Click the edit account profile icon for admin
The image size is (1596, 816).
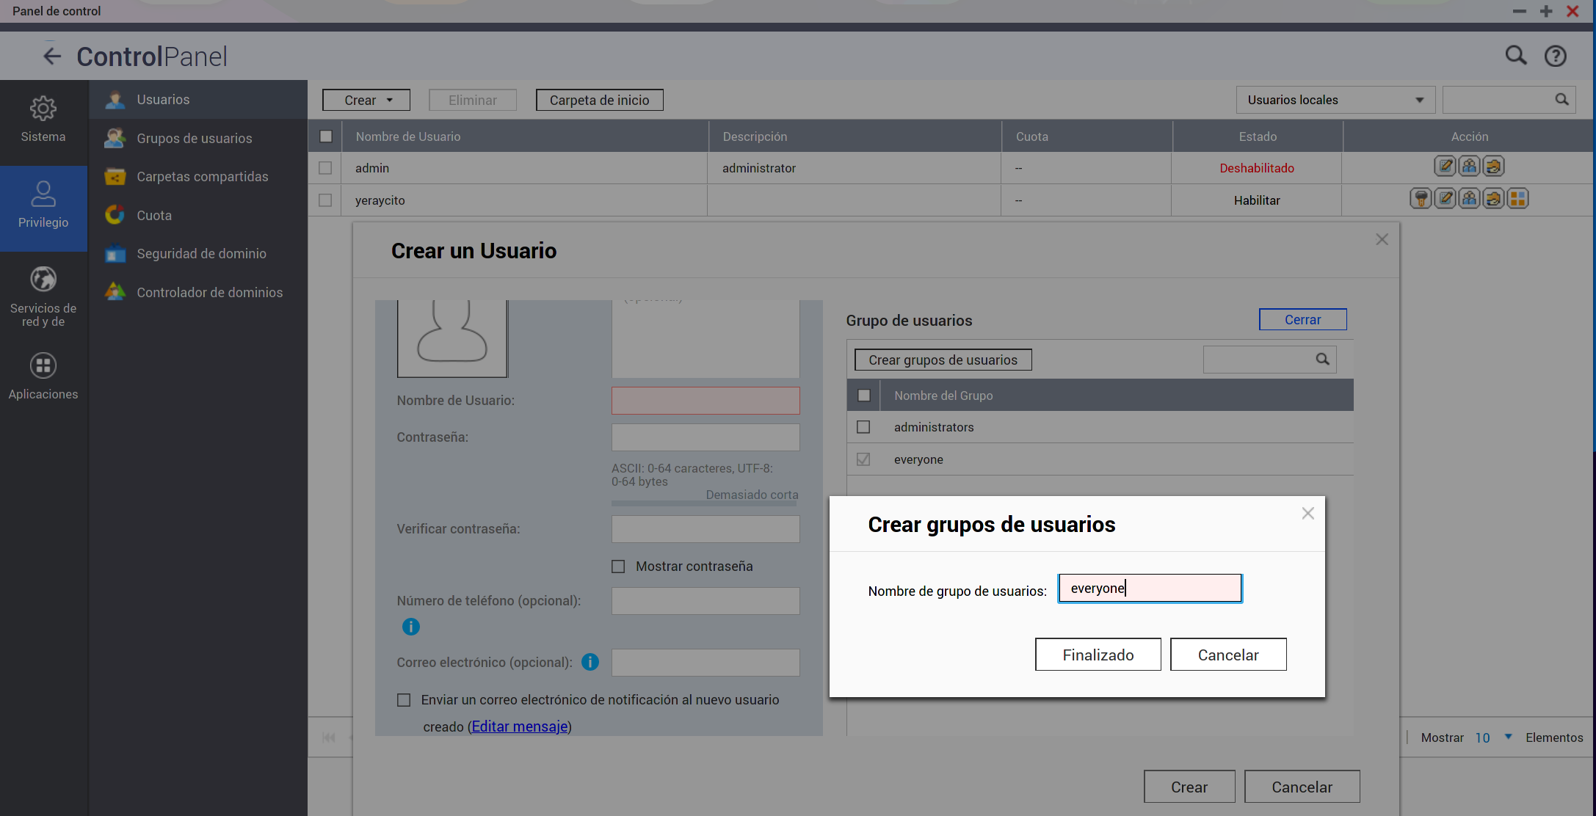1445,167
